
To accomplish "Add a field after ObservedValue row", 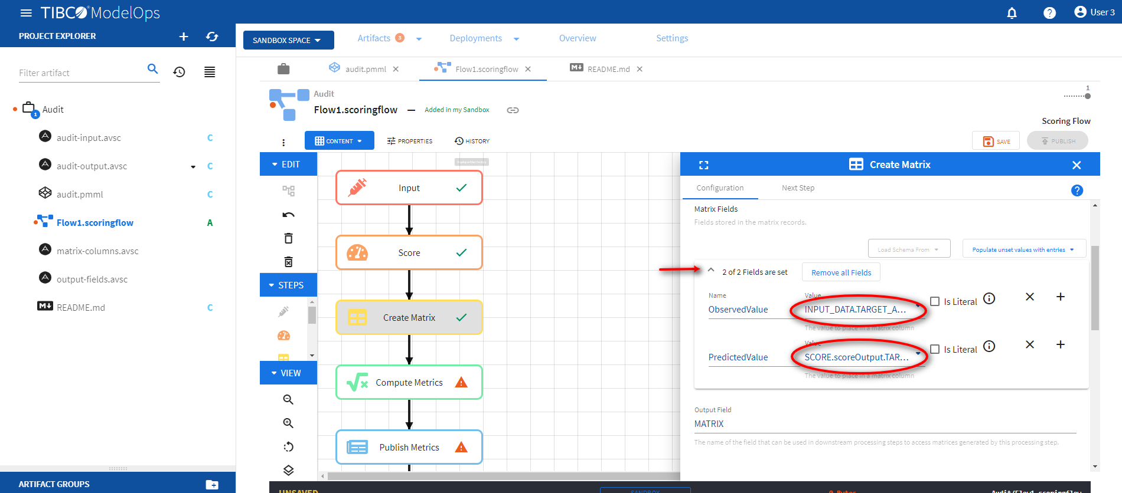I will (1060, 297).
